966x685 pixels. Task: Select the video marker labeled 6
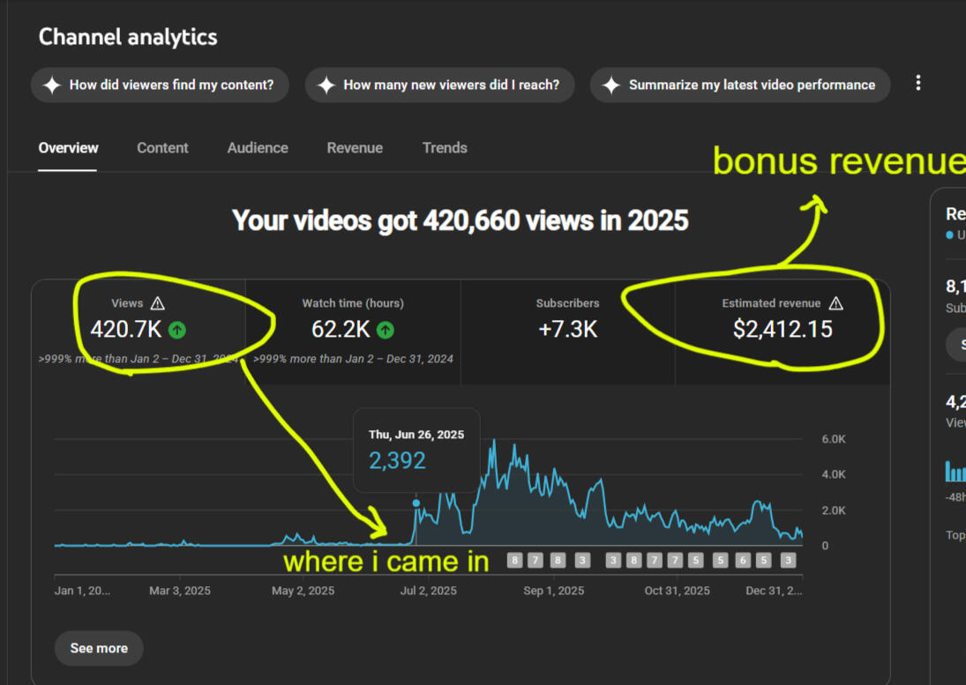click(x=743, y=560)
